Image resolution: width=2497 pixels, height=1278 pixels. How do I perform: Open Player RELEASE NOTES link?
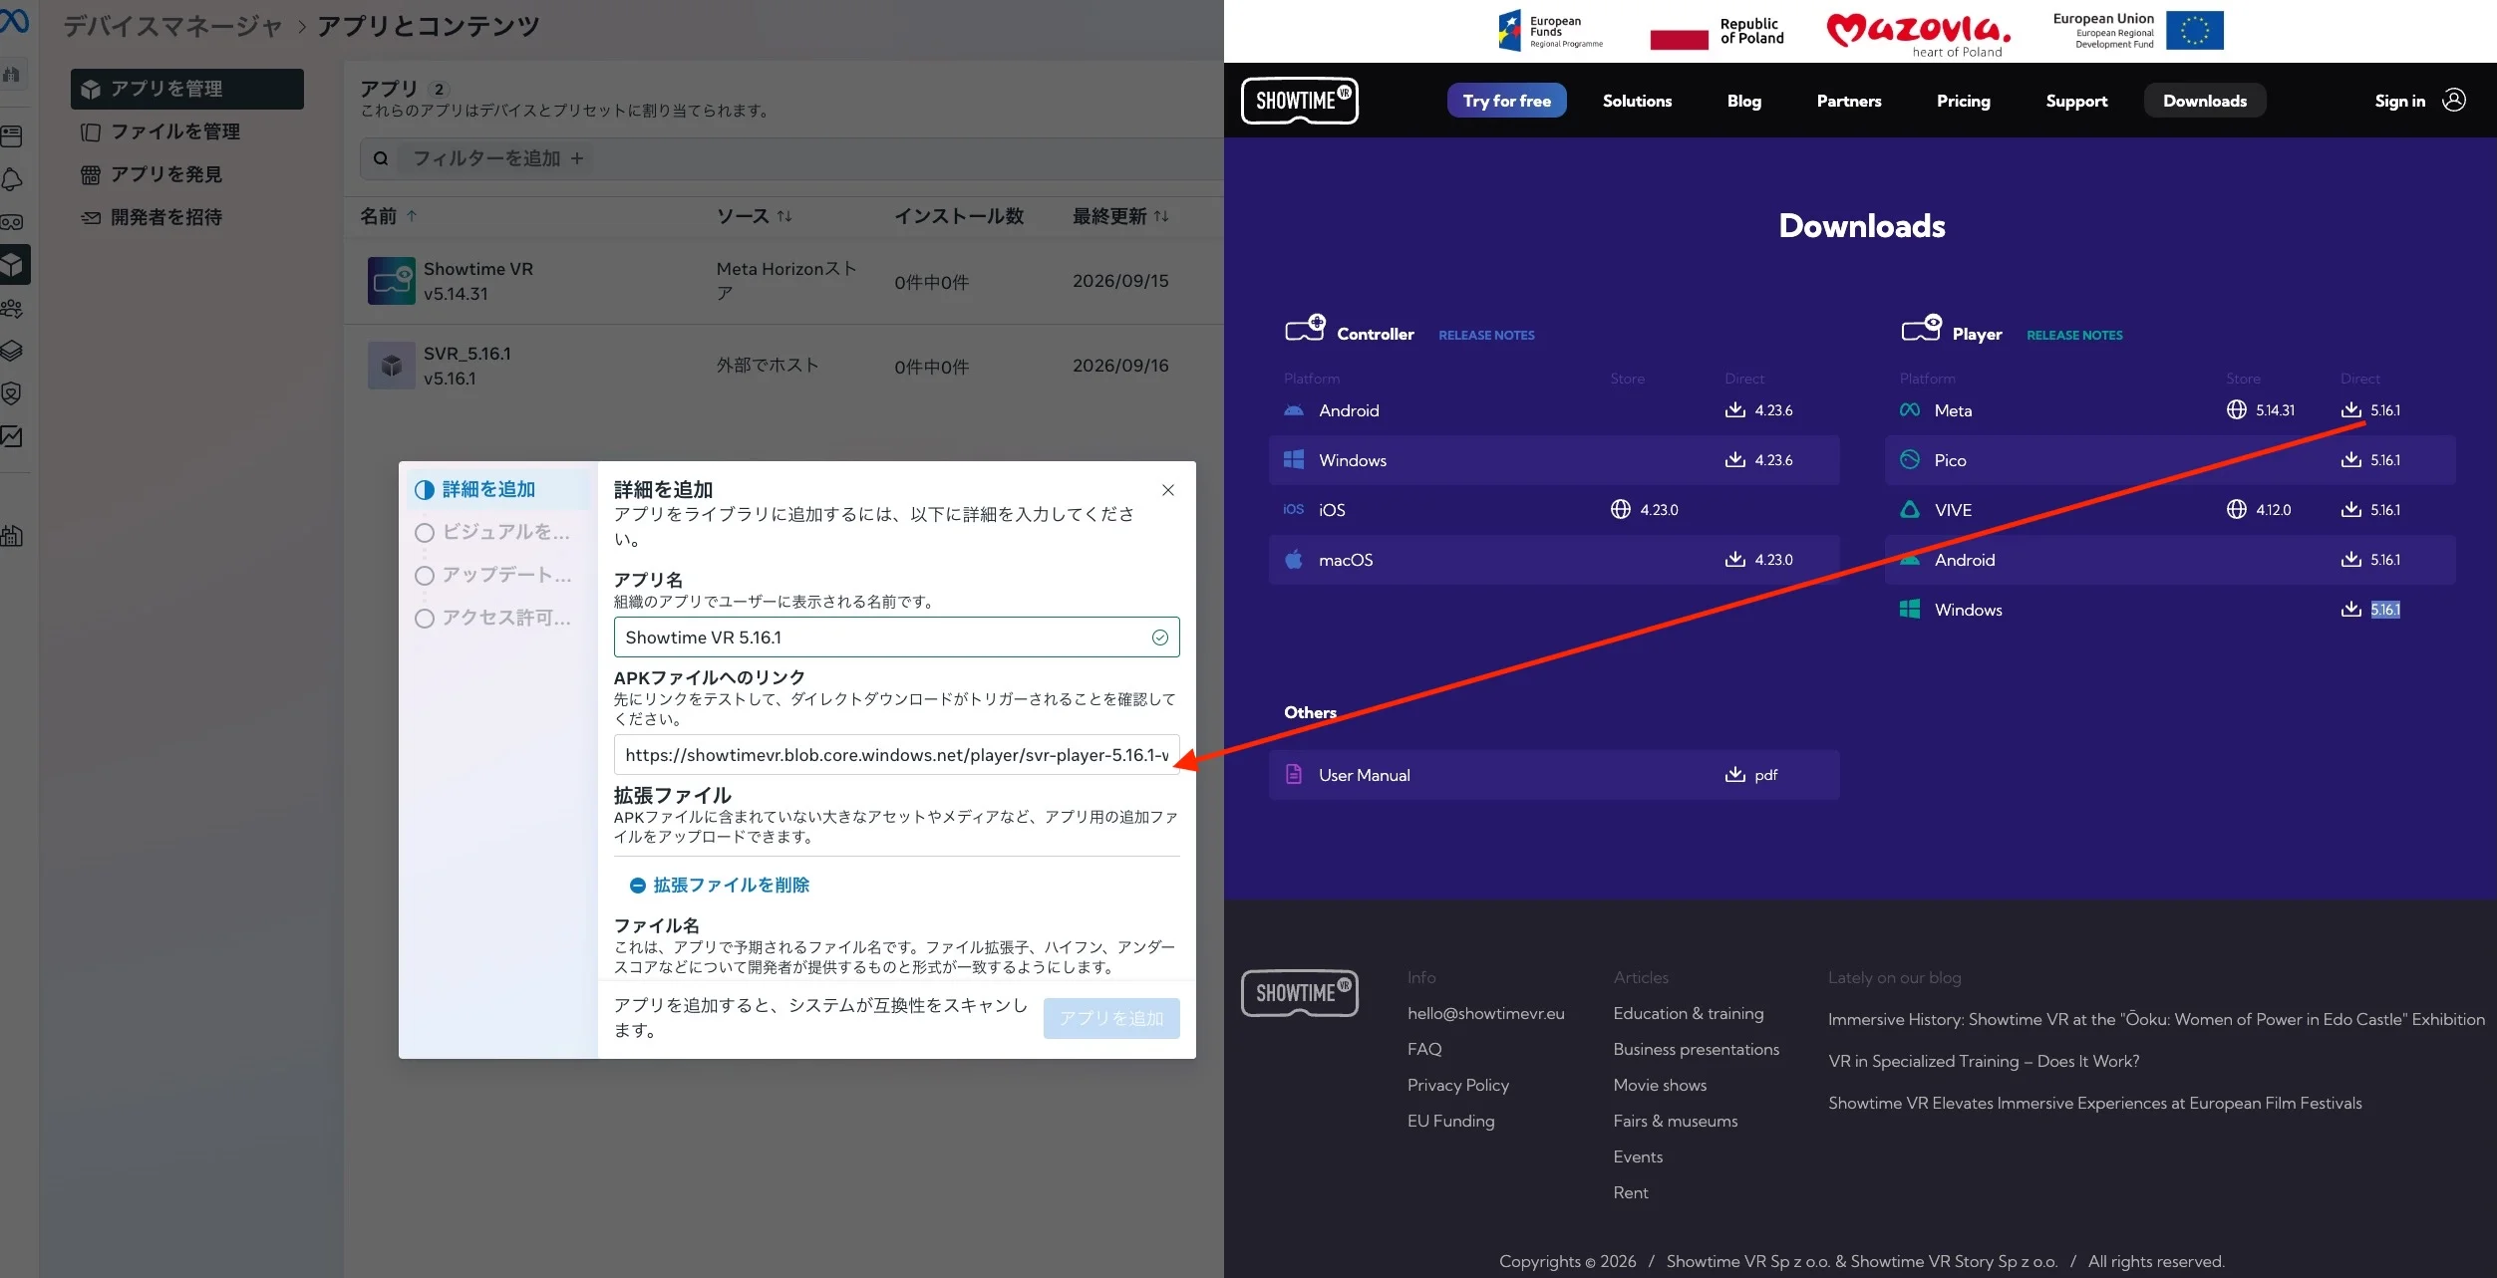2074,336
